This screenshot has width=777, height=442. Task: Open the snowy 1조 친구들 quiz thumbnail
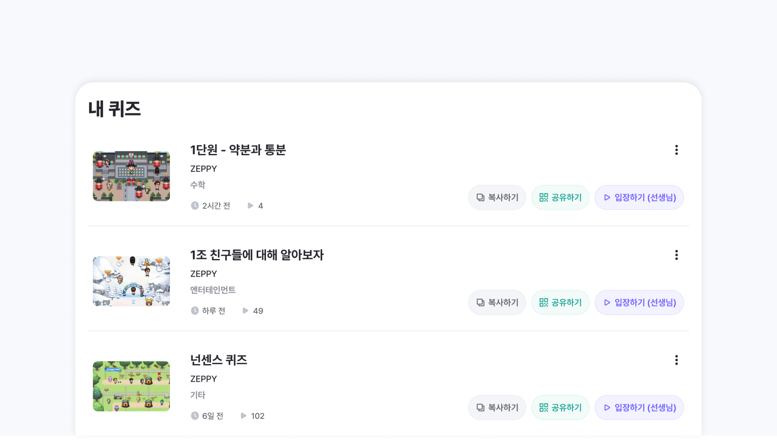tap(131, 281)
